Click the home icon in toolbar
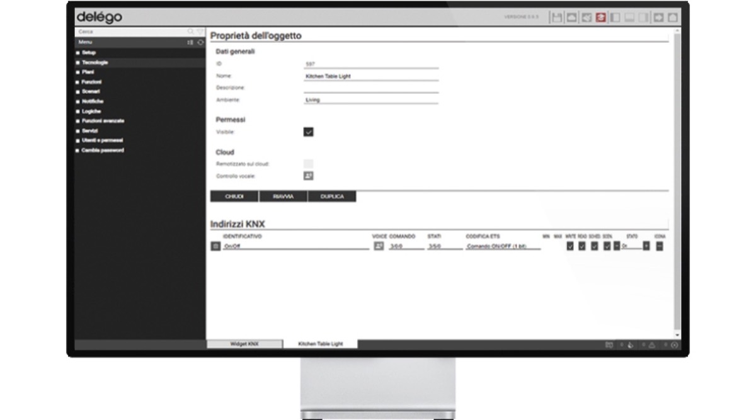The height and width of the screenshot is (420, 756). 673,18
